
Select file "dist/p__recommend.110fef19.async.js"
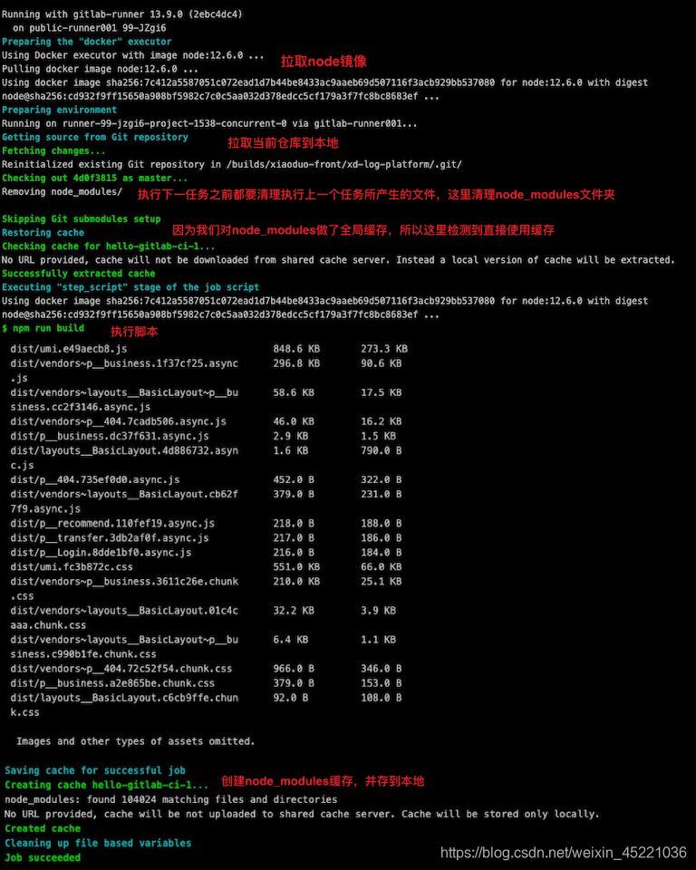(112, 524)
